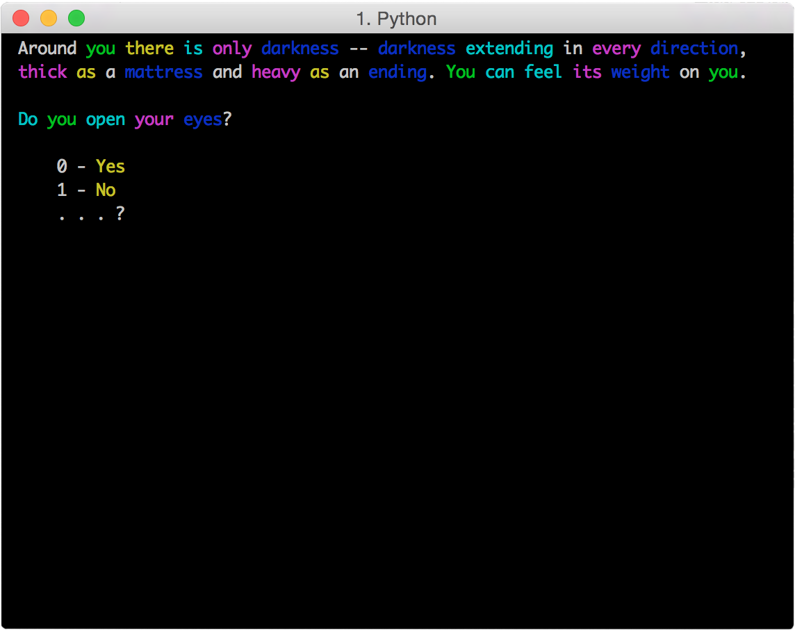The width and height of the screenshot is (795, 631).
Task: Click the word 'open' in the question
Action: (x=106, y=120)
